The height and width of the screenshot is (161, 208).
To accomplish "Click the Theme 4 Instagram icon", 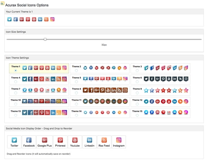I will (x=64, y=79).
